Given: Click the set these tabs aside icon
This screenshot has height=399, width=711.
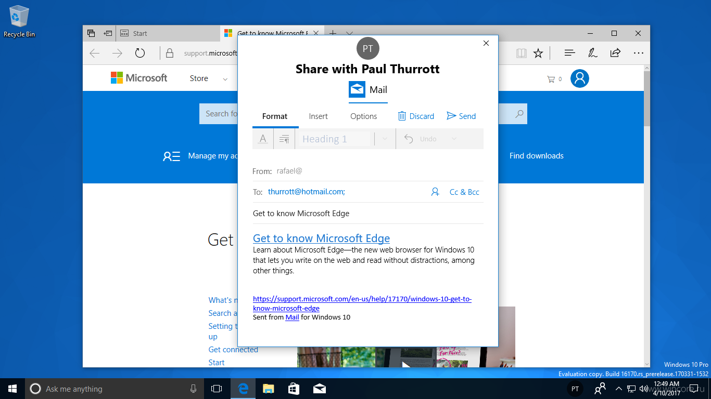Looking at the screenshot, I should click(x=108, y=33).
